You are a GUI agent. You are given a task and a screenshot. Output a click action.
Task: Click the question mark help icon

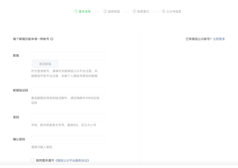(x=52, y=39)
